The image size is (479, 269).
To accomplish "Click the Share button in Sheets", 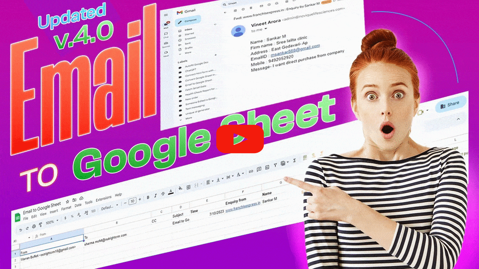I will coord(451,105).
